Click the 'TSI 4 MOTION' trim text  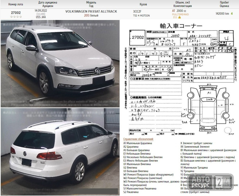click(142, 16)
